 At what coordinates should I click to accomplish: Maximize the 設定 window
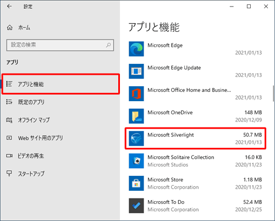click(x=249, y=7)
